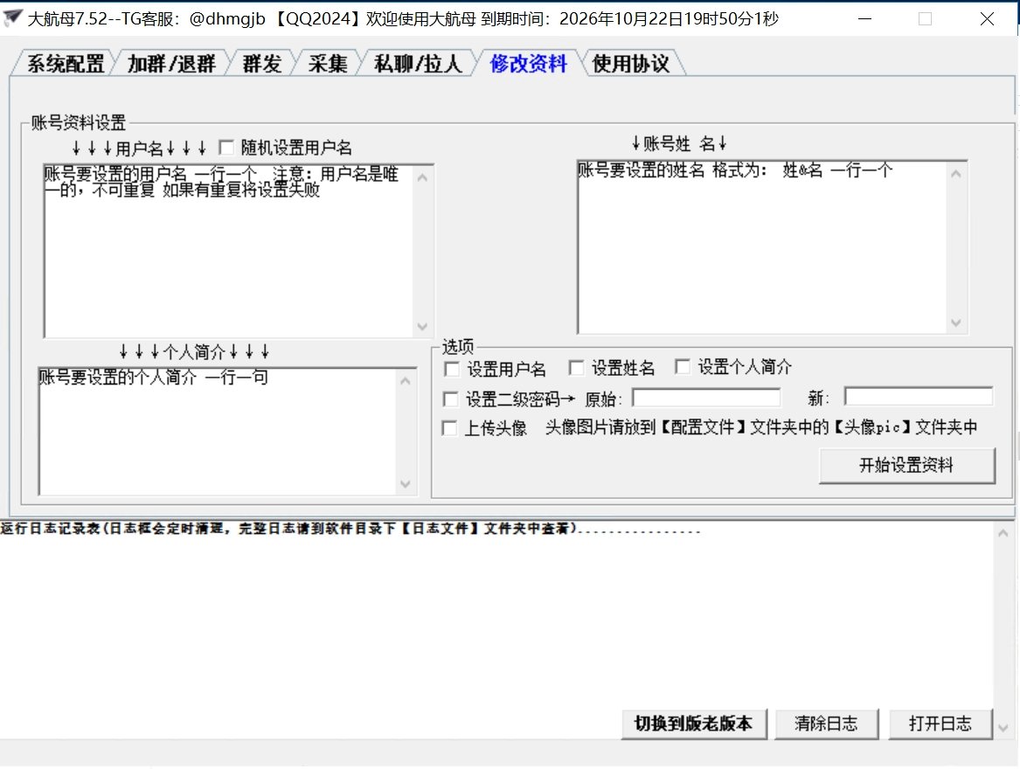
Task: Click down arrow of username list scrollbar
Action: click(x=422, y=326)
